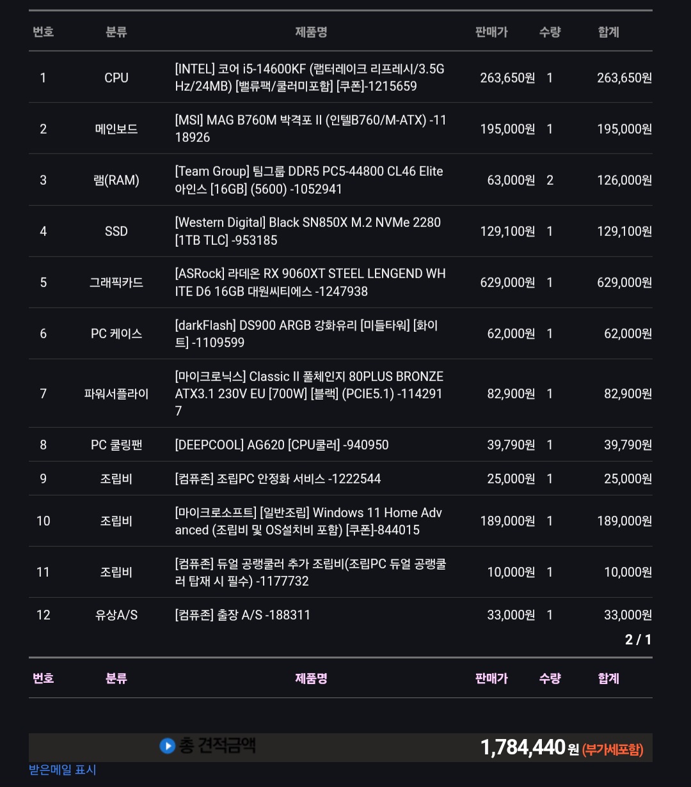Click the 2 / 1 page indicator
Screen dimensions: 691x787
tap(638, 640)
